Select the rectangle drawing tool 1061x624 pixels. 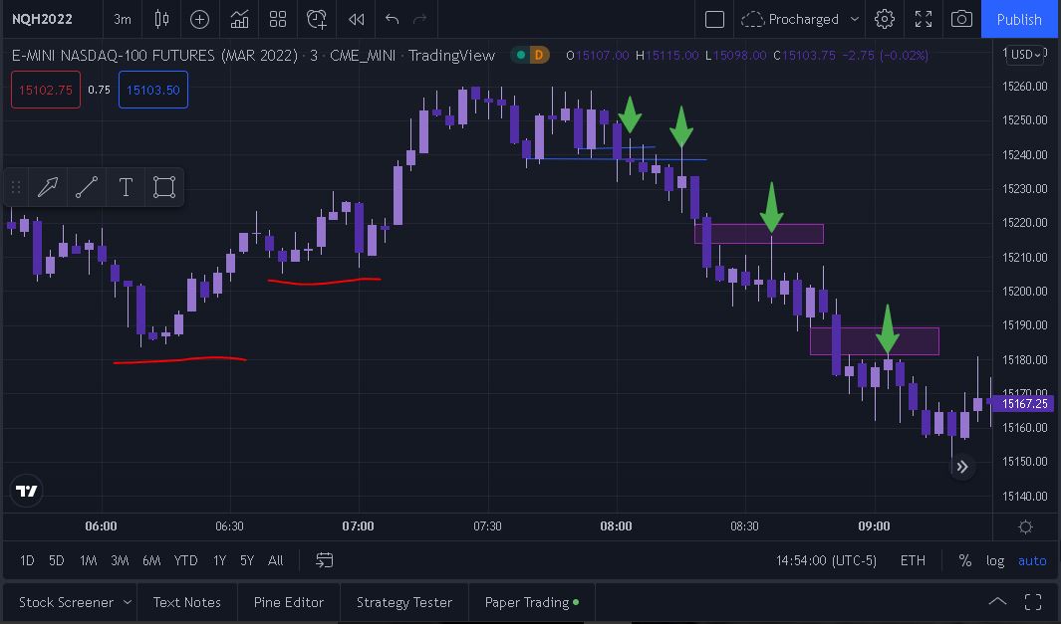(x=163, y=187)
